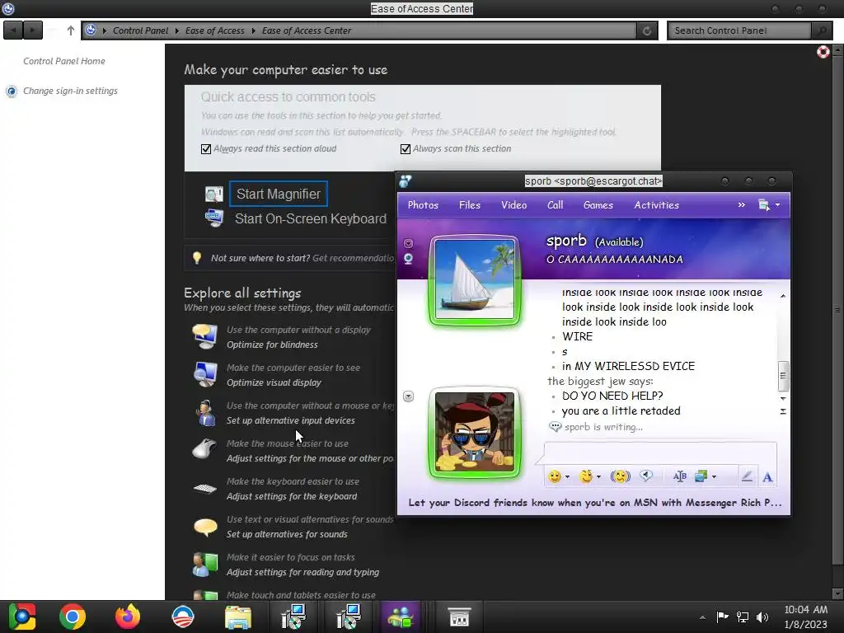Click the background picture icon in Messenger

pyautogui.click(x=701, y=476)
